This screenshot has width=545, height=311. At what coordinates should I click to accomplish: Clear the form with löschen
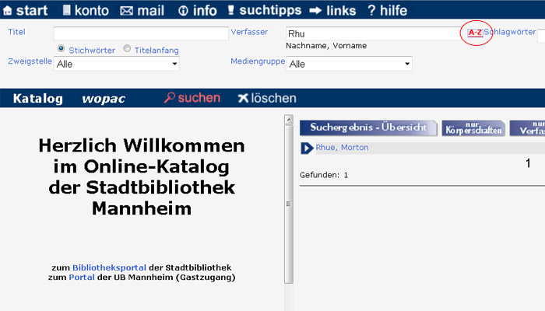(x=266, y=98)
